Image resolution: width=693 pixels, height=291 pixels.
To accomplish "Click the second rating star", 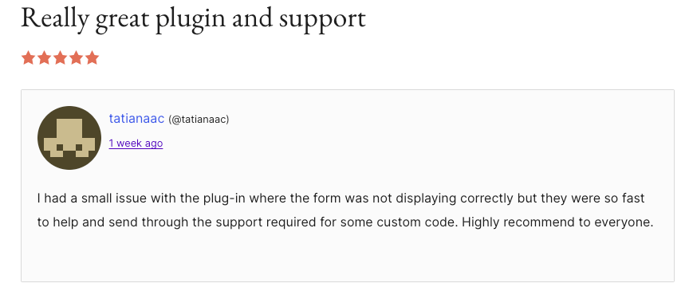I will (44, 58).
